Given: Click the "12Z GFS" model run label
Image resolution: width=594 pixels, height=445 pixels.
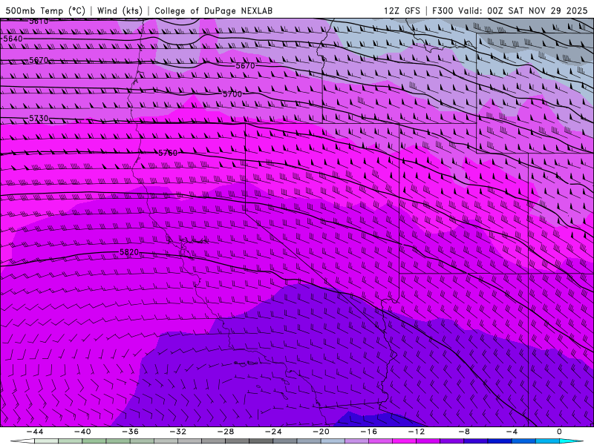Looking at the screenshot, I should coord(402,10).
